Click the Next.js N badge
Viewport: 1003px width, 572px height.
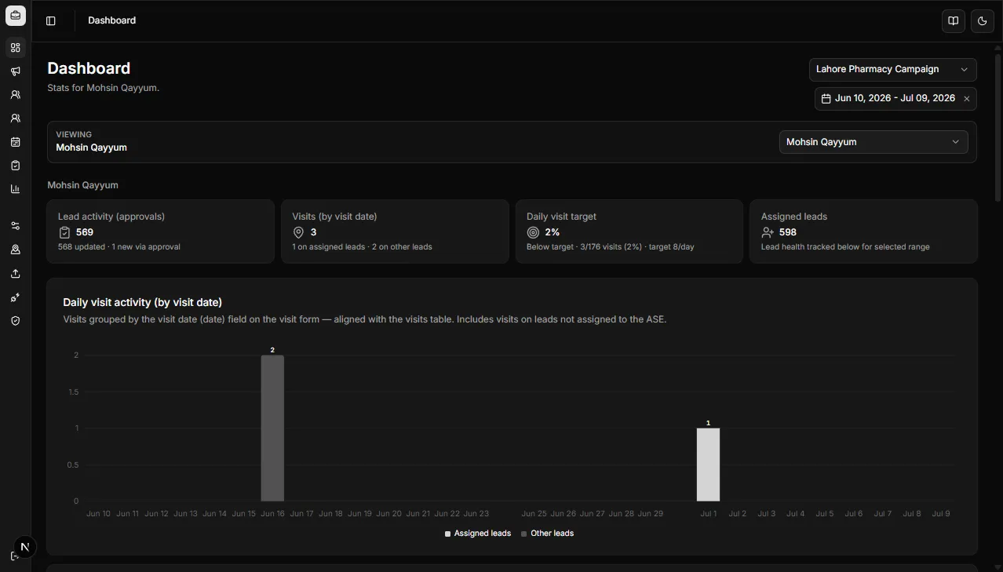[25, 547]
